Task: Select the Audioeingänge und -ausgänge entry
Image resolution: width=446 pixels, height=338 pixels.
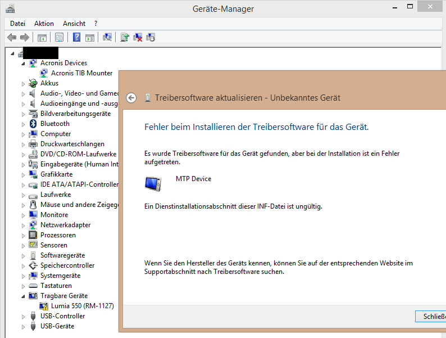Action: [x=79, y=103]
